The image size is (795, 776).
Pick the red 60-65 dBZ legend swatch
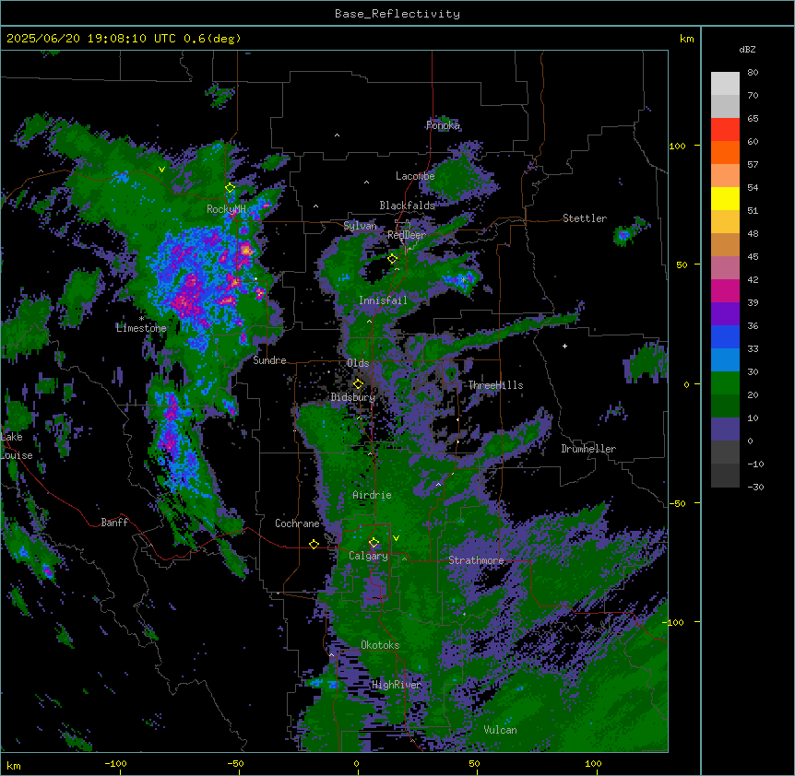(725, 129)
